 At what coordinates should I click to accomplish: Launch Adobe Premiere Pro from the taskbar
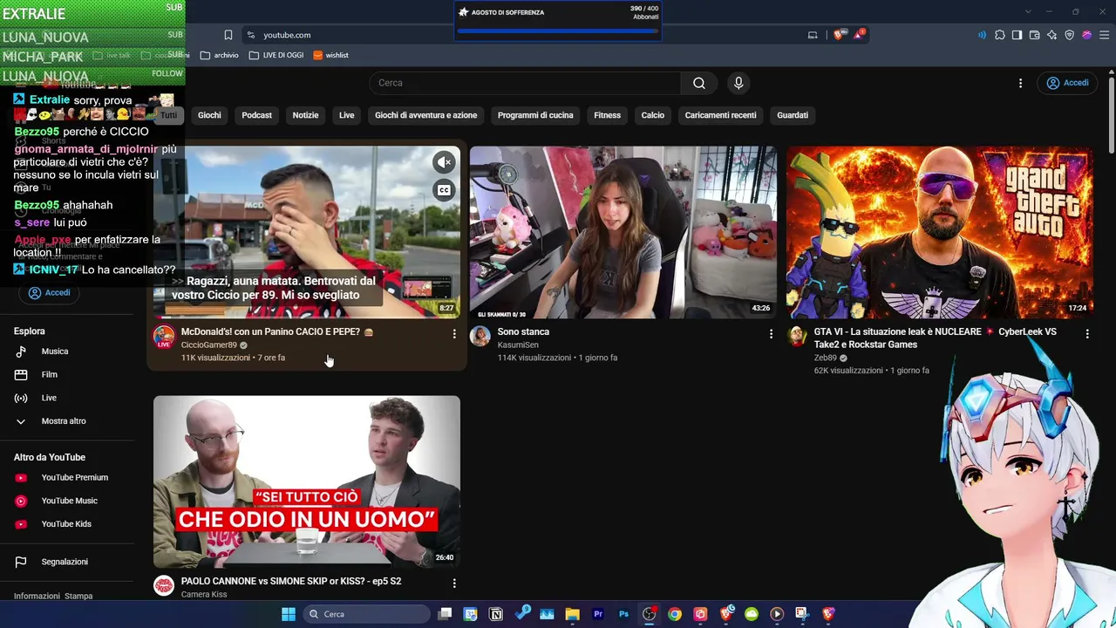coord(598,614)
